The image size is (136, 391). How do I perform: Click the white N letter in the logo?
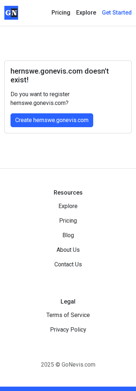[15, 13]
